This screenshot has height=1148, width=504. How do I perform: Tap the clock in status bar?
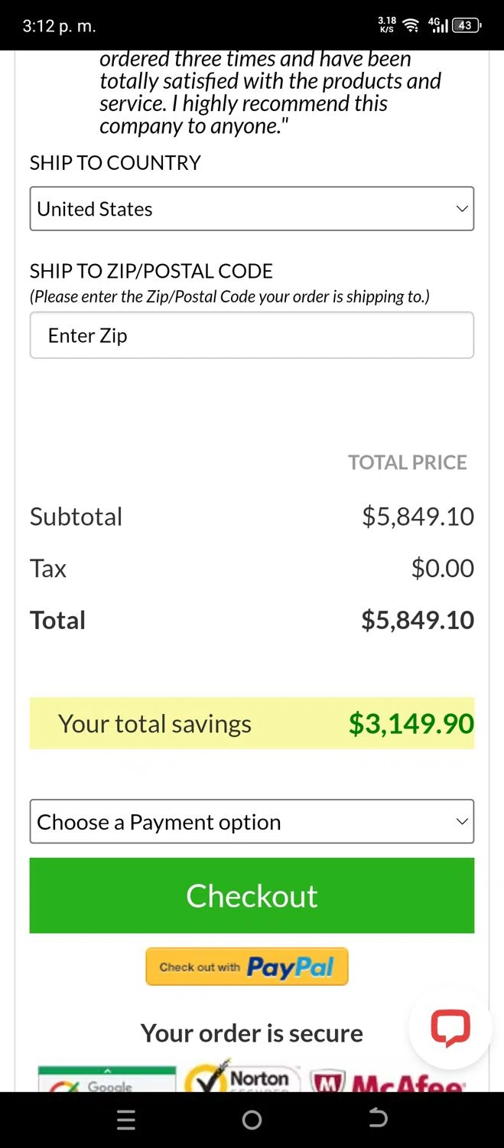pyautogui.click(x=59, y=25)
